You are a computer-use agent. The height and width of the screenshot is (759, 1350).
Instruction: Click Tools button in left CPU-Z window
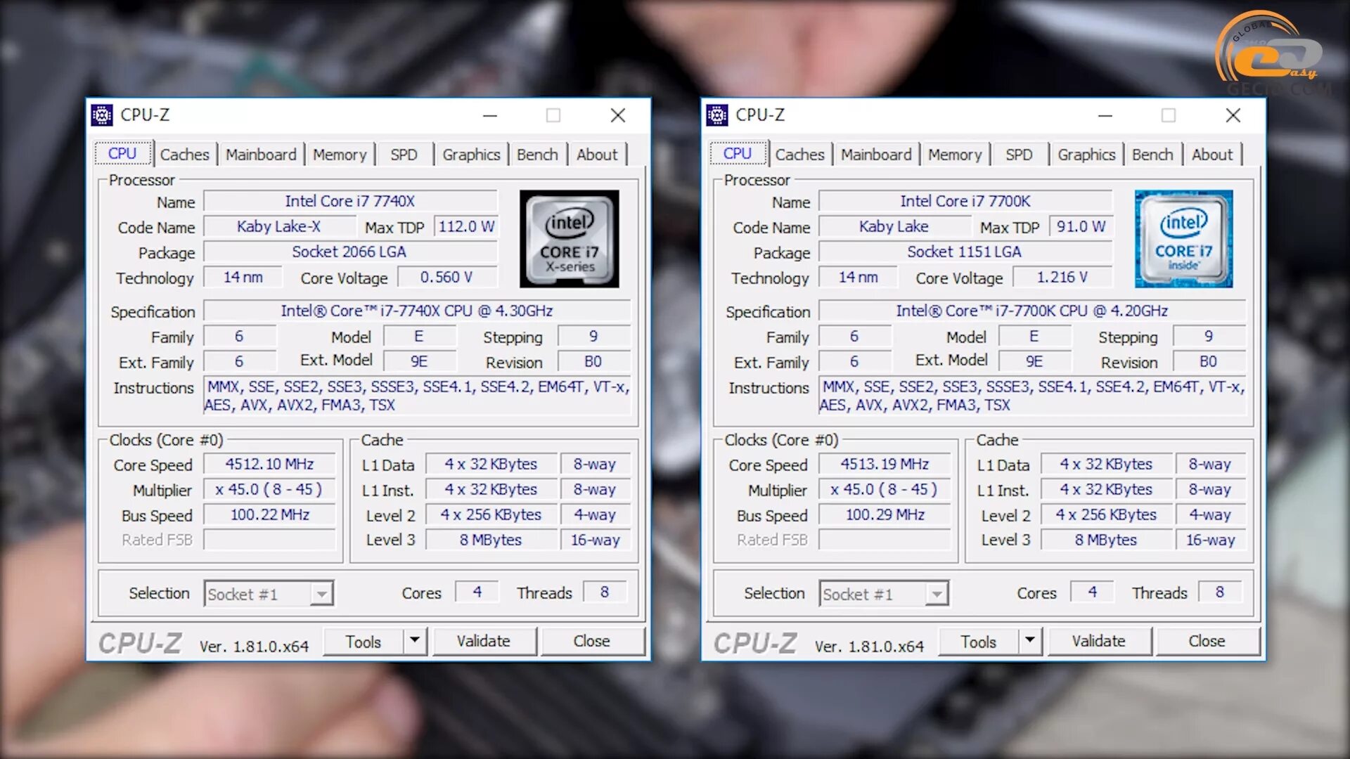(x=363, y=641)
